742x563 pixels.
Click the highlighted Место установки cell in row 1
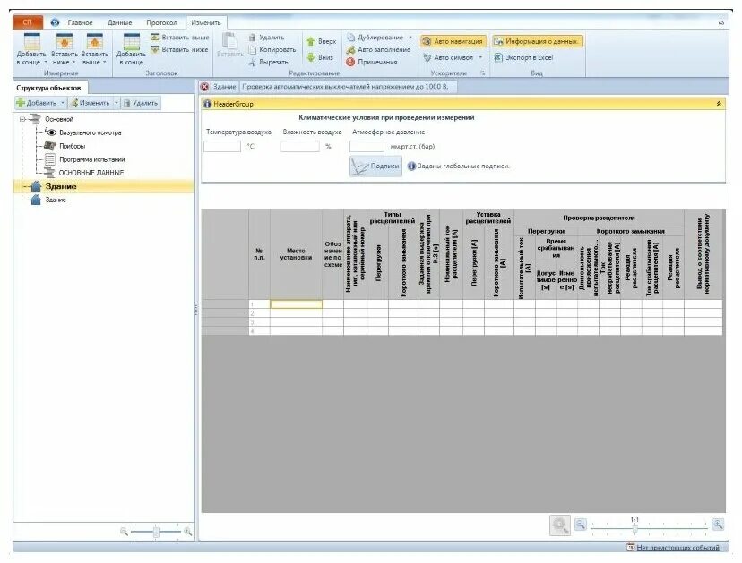[297, 304]
